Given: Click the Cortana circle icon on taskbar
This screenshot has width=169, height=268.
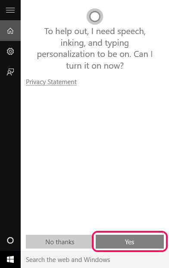Looking at the screenshot, I should 10,240.
